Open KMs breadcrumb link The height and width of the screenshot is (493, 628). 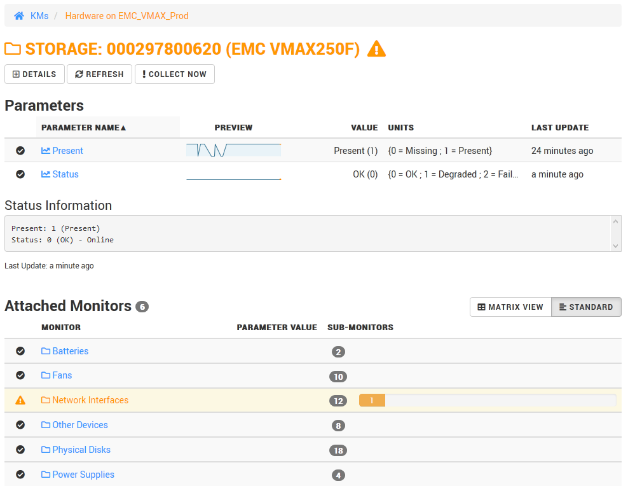click(x=39, y=16)
